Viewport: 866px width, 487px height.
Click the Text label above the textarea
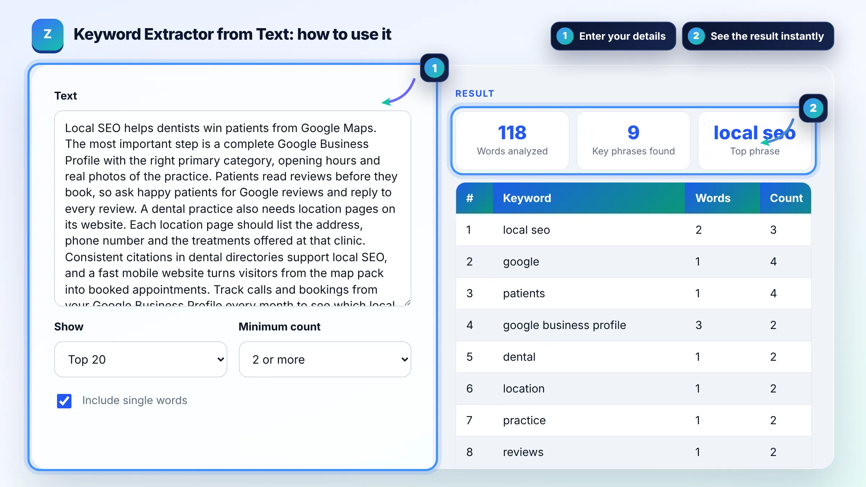(66, 96)
